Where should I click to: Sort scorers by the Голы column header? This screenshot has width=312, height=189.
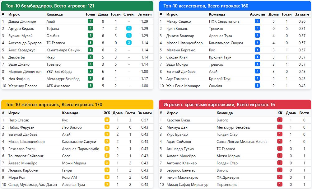coord(90,14)
